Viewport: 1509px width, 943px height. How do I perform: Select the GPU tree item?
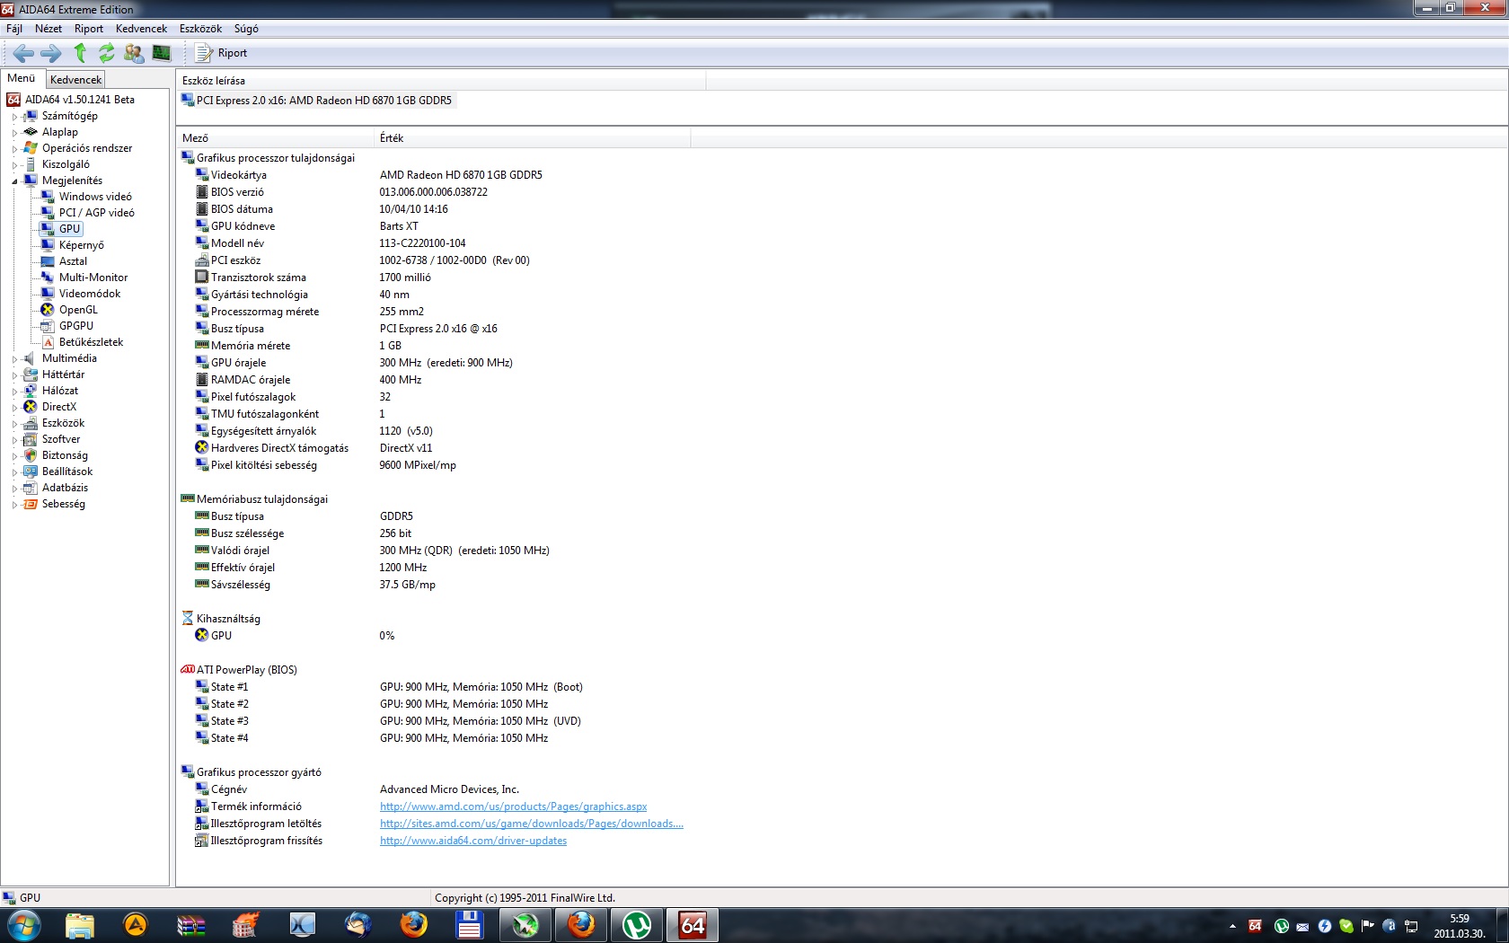point(70,229)
